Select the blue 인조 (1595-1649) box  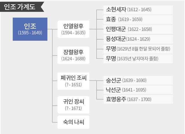point(30,29)
